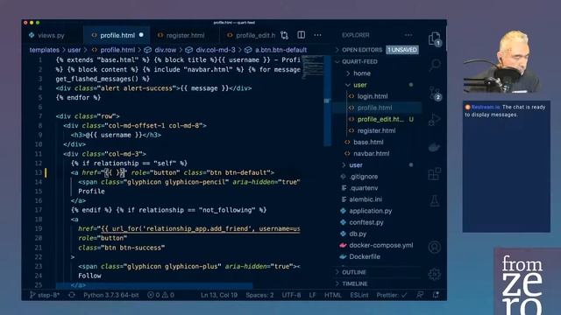This screenshot has width=561, height=315.
Task: Click the Split Editor icon
Action: 302,35
